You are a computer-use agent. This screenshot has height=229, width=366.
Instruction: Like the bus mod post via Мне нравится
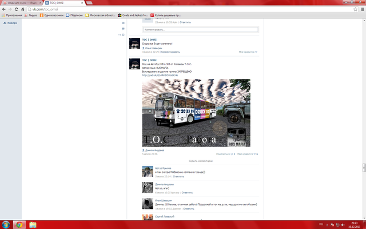click(x=248, y=154)
